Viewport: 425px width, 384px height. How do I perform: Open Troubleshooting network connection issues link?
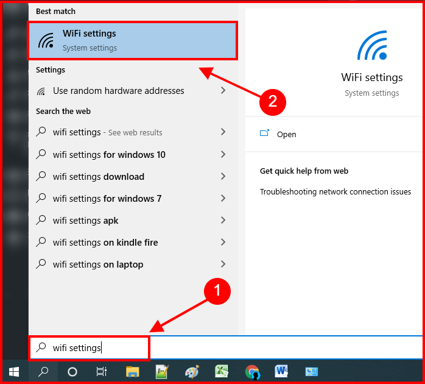pos(335,191)
